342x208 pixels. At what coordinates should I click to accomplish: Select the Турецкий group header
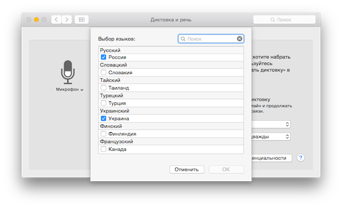click(x=171, y=95)
